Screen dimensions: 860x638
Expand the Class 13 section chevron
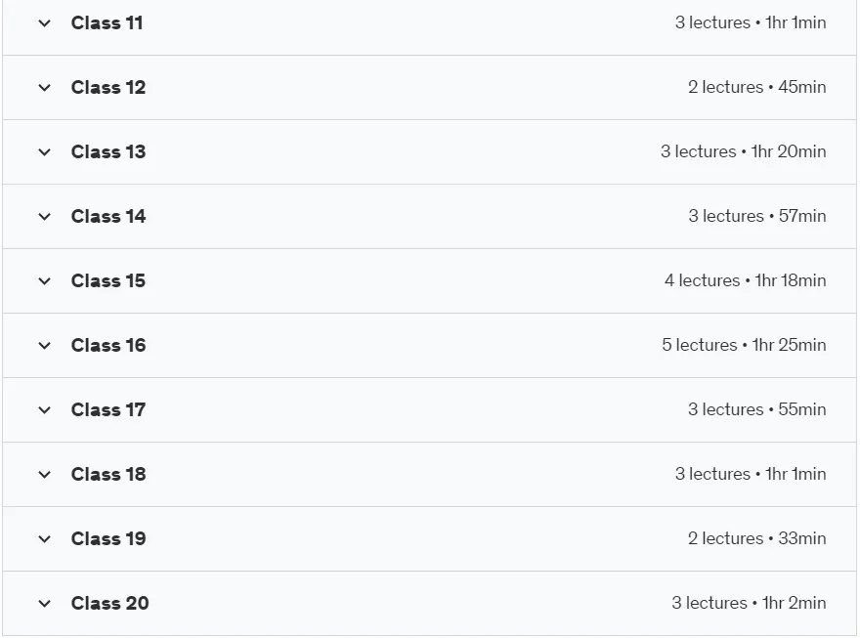click(44, 151)
